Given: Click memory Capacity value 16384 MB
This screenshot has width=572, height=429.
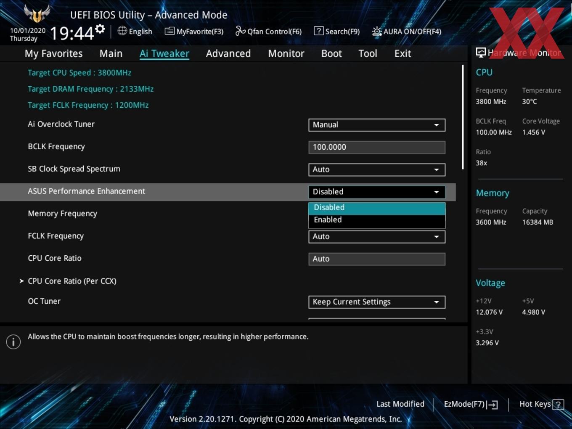Looking at the screenshot, I should pos(538,222).
